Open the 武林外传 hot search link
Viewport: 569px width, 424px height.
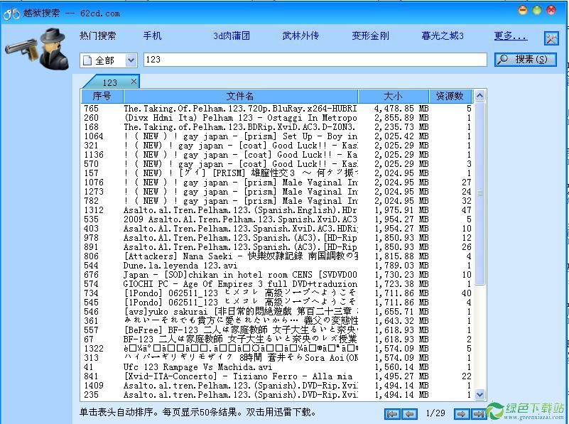300,36
